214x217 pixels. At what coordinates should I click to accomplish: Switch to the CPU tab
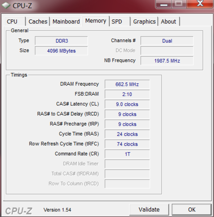pos(15,21)
